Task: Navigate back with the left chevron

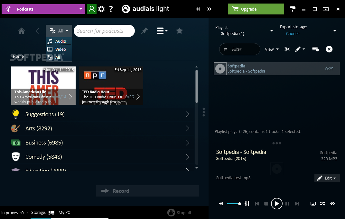Action: 37,31
